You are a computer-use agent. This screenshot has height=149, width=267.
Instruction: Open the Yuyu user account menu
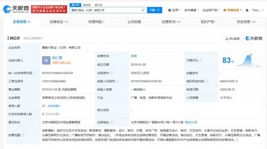pyautogui.click(x=258, y=10)
